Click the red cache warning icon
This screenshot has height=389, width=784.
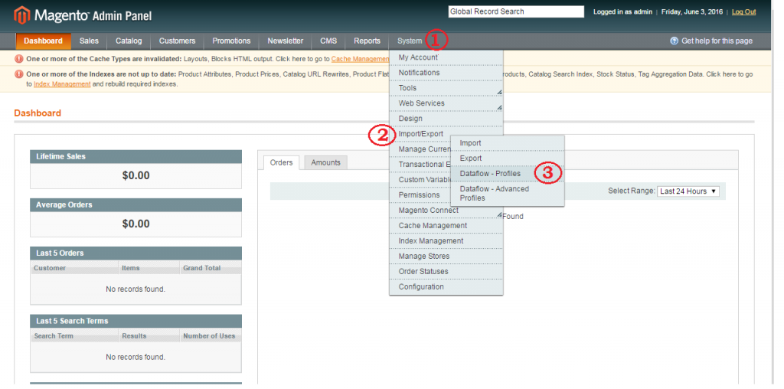pos(19,58)
